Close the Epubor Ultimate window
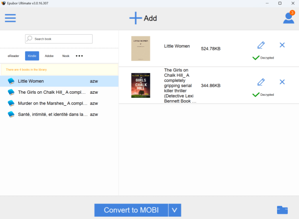The width and height of the screenshot is (299, 219). point(293,3)
